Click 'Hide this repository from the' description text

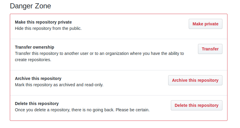pos(42,28)
